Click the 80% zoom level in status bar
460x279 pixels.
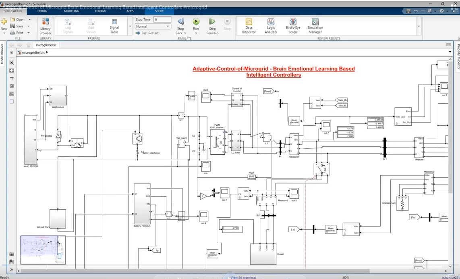coord(346,277)
